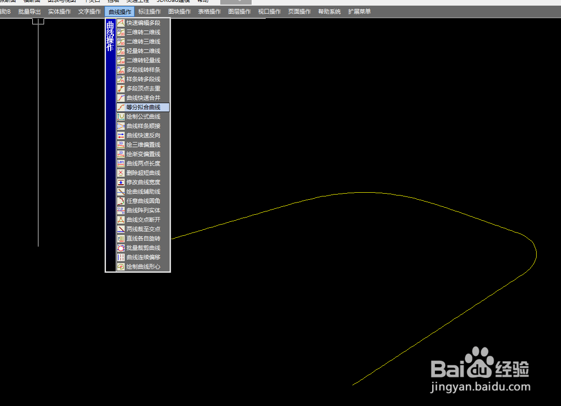Run 样条转多段线 command
This screenshot has width=561, height=406.
[143, 79]
